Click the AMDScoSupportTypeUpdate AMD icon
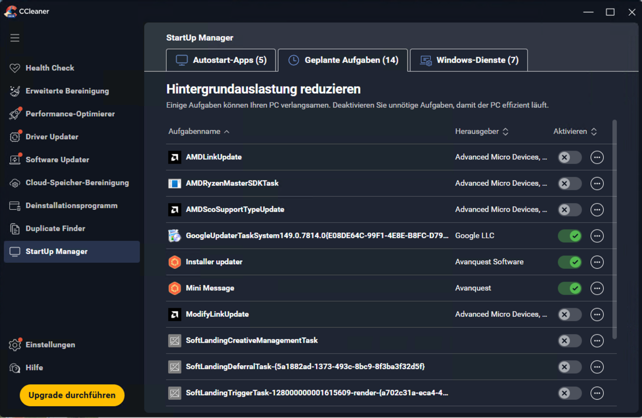Screen dimensions: 642x418 (175, 210)
